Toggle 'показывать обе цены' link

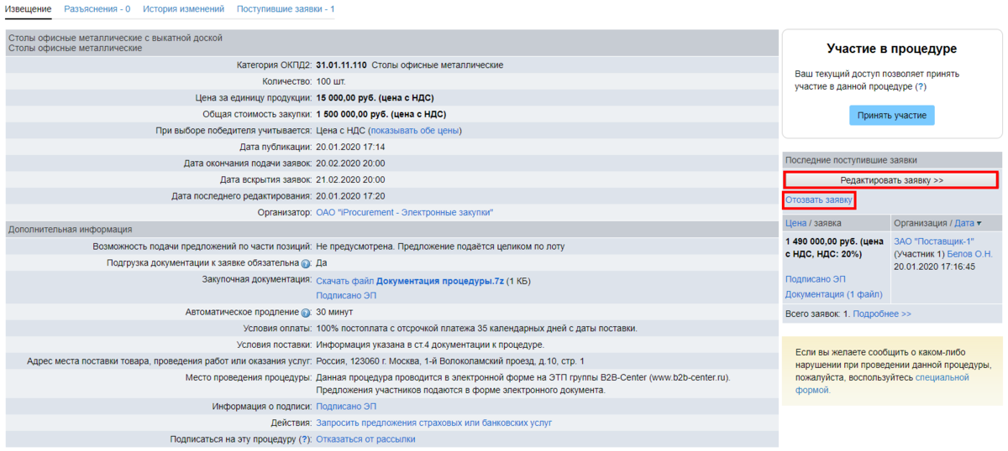(x=415, y=131)
